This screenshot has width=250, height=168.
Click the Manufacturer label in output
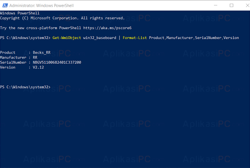pos(13,57)
